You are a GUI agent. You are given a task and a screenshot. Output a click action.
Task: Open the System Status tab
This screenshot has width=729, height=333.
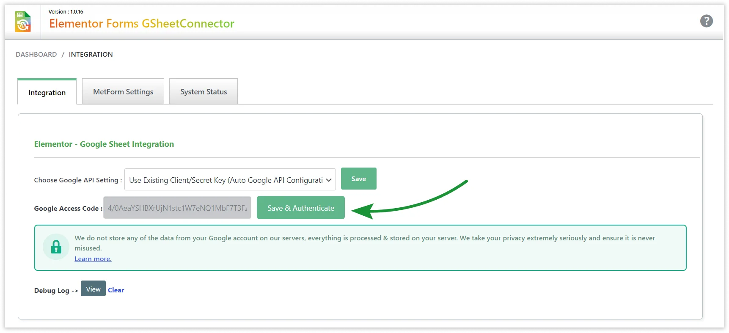pos(204,91)
